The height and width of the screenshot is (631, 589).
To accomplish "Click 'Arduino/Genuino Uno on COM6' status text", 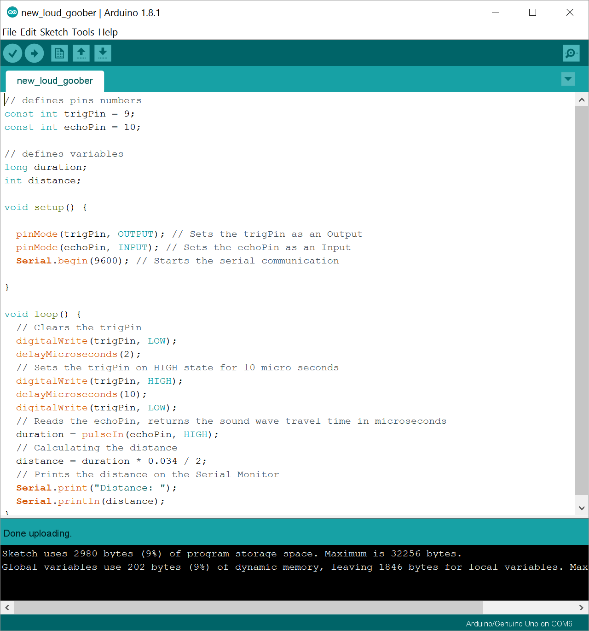I will tap(519, 624).
